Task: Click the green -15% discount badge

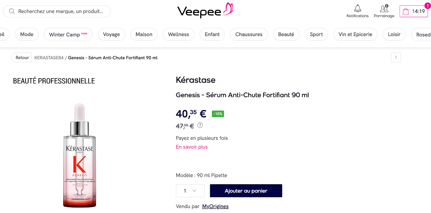Action: tap(218, 114)
